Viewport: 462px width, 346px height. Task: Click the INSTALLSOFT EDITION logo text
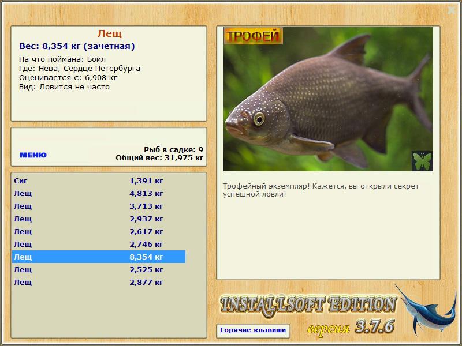click(x=308, y=305)
